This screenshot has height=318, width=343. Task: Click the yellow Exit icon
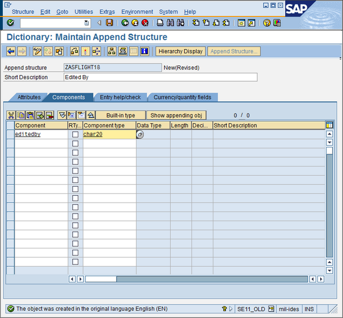pyautogui.click(x=135, y=23)
